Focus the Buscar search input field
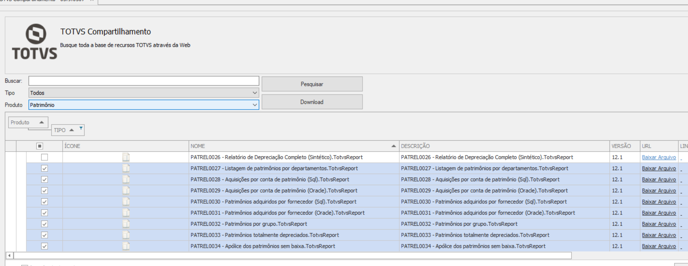The height and width of the screenshot is (266, 688). tap(144, 81)
